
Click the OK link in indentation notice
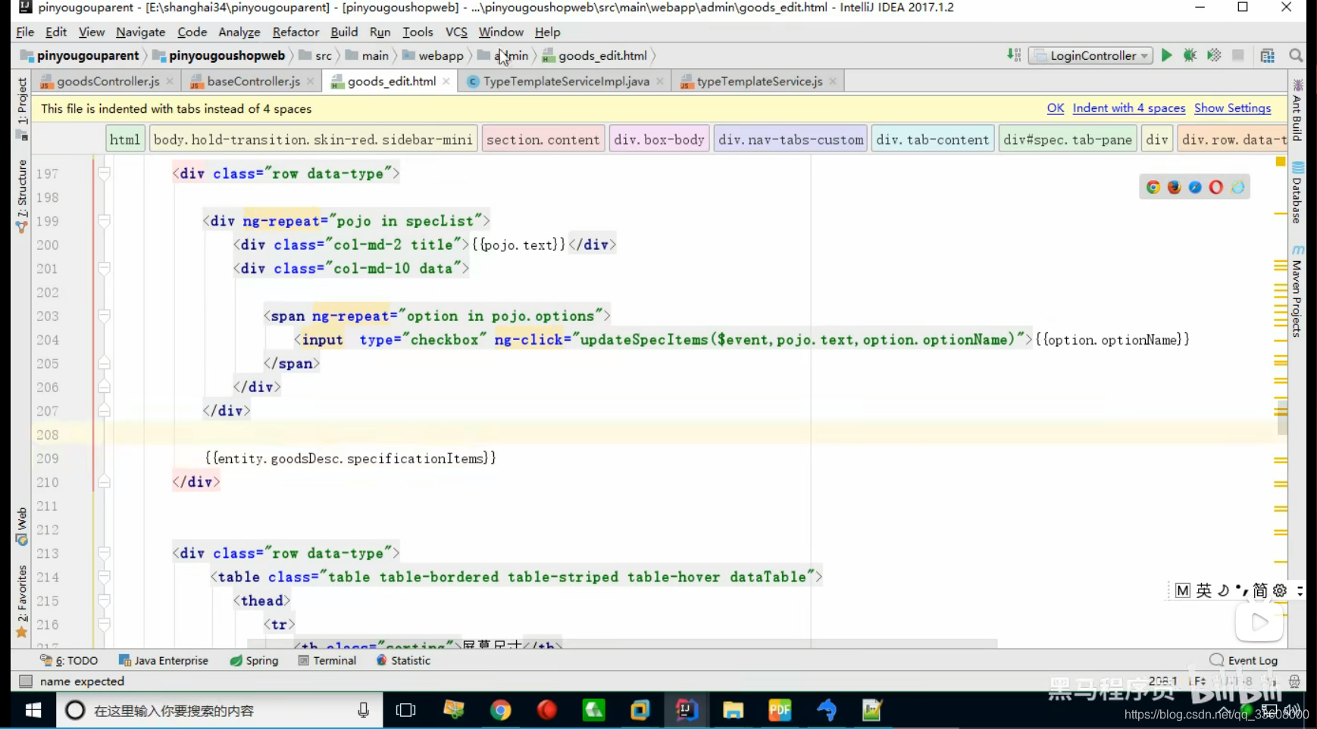[1055, 108]
